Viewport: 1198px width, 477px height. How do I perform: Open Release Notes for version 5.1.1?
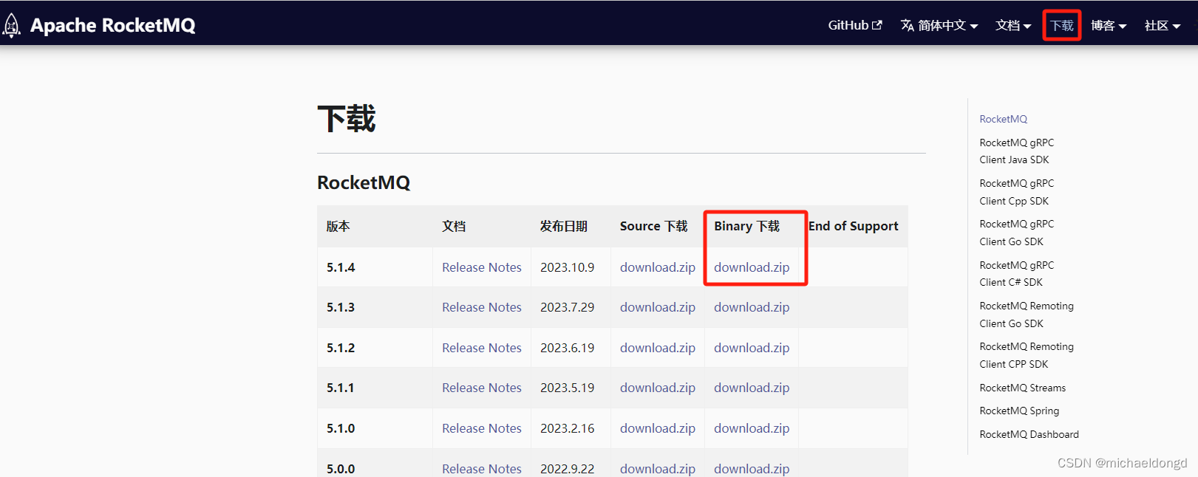point(482,388)
